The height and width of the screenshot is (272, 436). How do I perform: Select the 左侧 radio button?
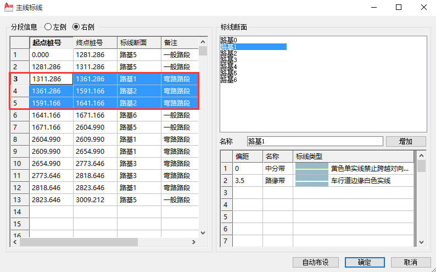click(48, 26)
